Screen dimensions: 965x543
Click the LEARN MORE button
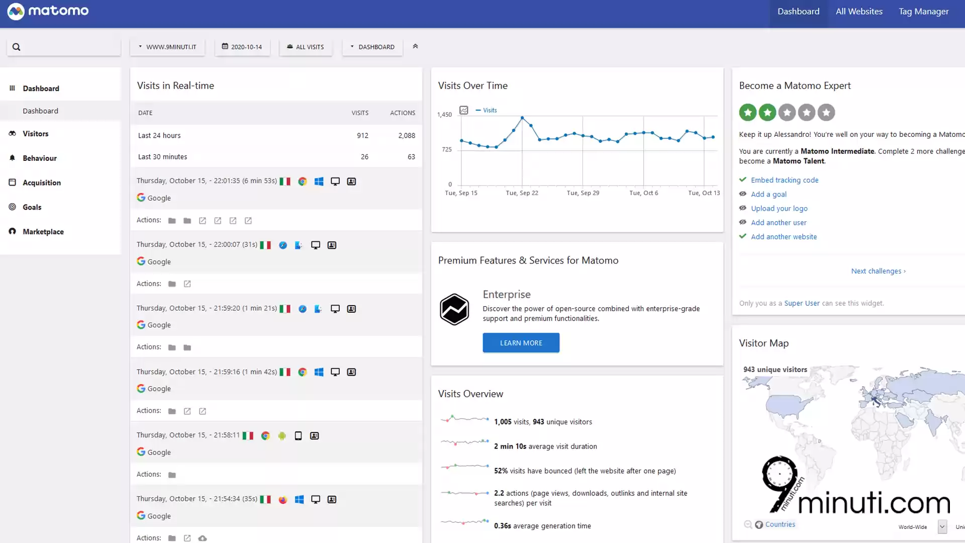point(521,343)
